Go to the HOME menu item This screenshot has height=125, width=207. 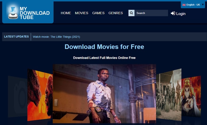66,13
